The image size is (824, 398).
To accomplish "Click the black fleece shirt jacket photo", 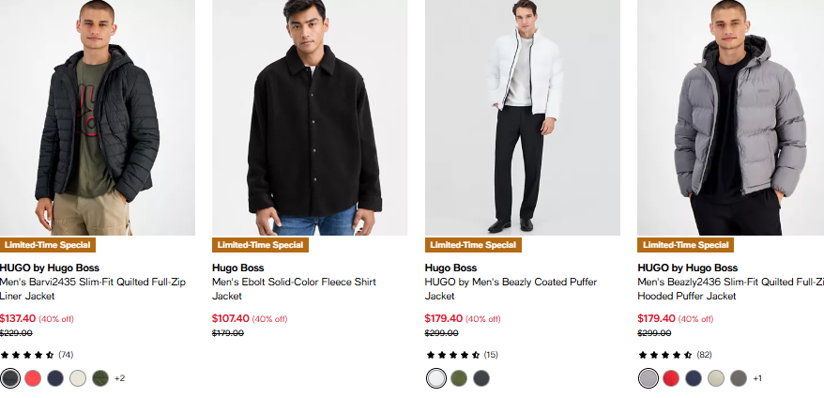I will (x=310, y=117).
